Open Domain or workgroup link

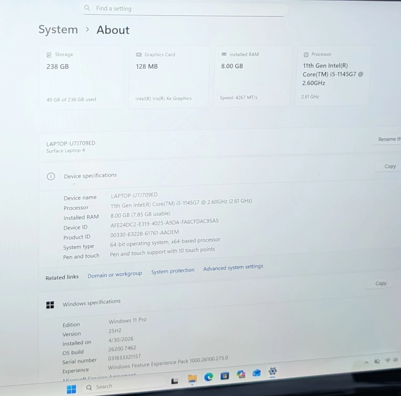click(x=115, y=275)
